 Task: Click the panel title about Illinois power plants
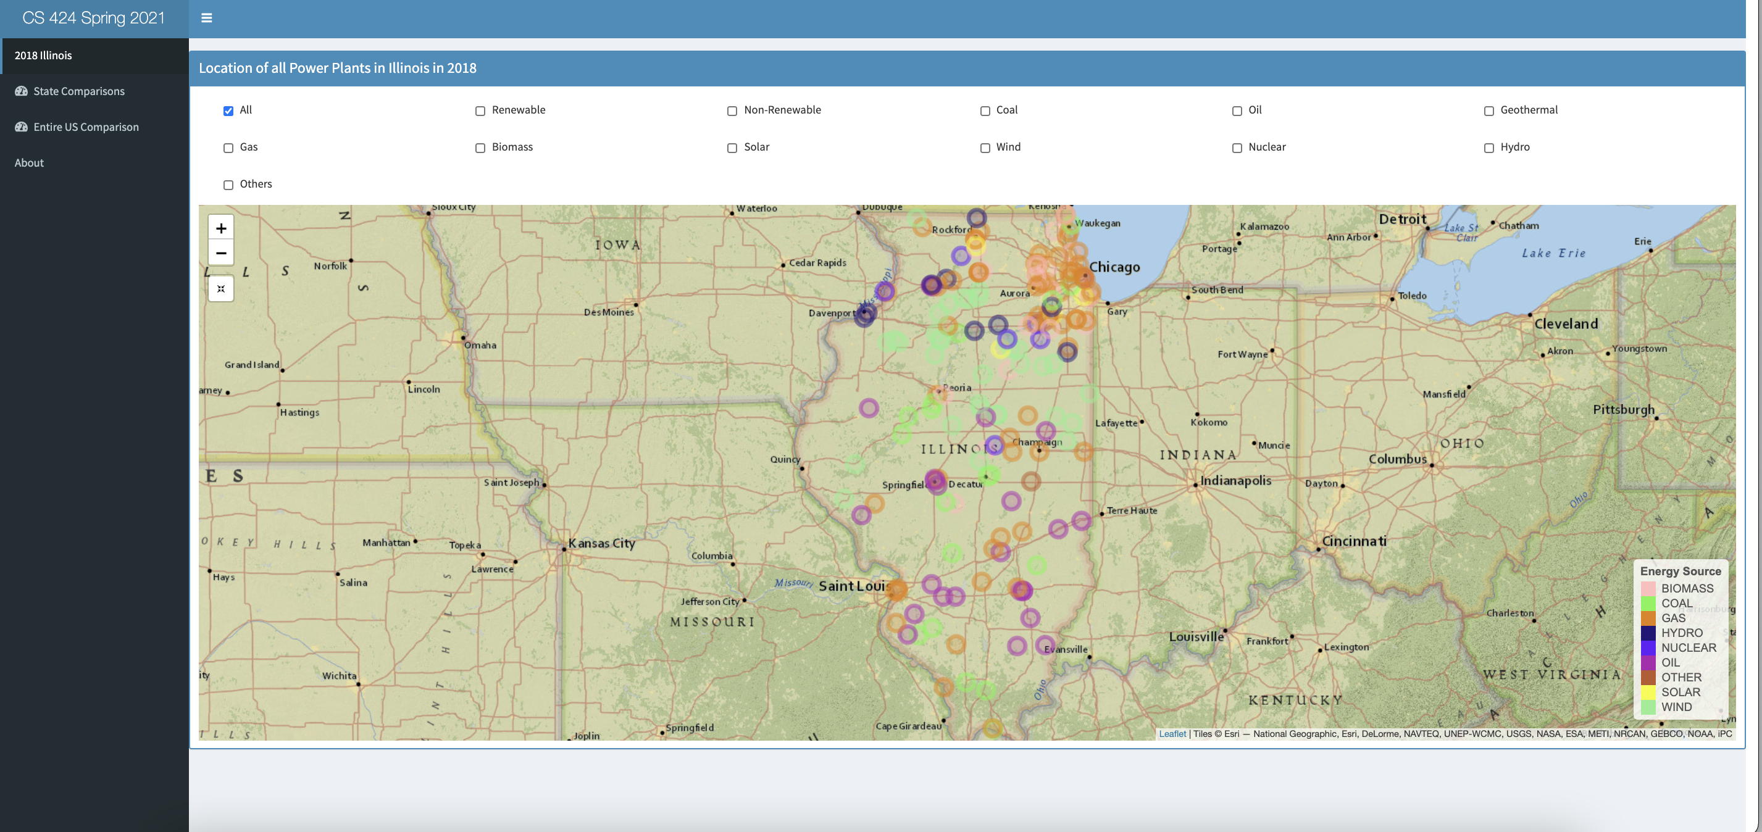tap(338, 69)
